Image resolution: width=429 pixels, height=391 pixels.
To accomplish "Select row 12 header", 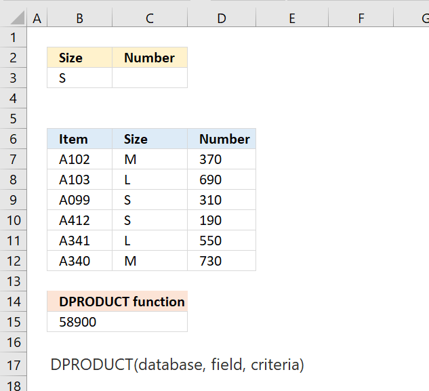I will point(13,261).
